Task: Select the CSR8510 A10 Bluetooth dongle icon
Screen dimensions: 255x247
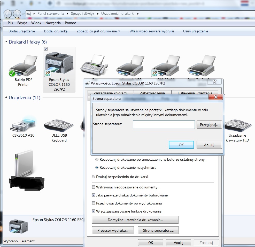Action: (x=23, y=123)
